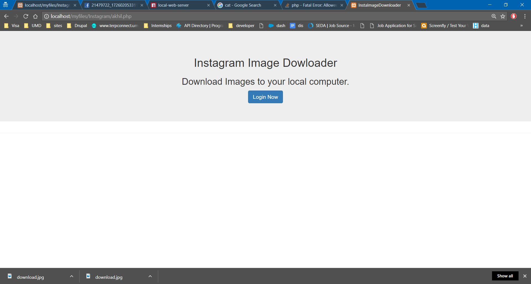The image size is (531, 284).
Task: Open the API Directory bookmark
Action: [200, 26]
